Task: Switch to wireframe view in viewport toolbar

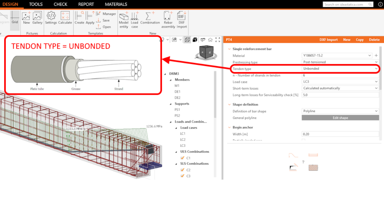Action: 188,40
